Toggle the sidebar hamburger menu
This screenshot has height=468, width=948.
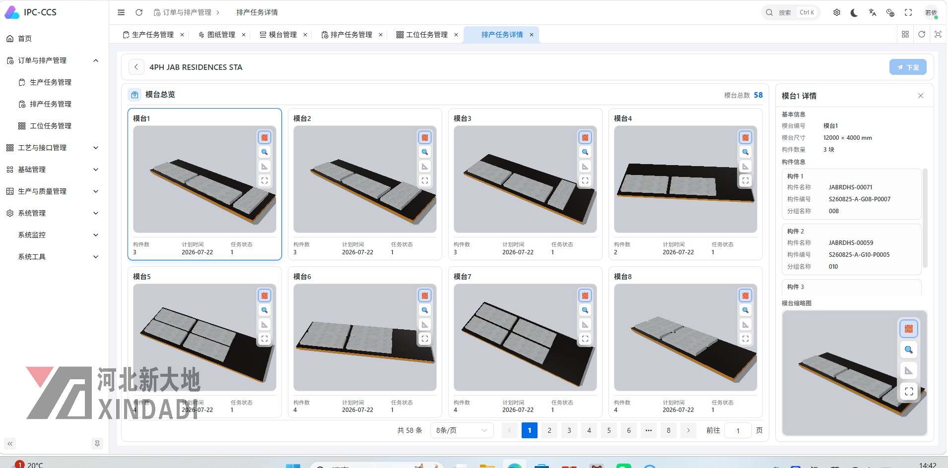point(121,12)
